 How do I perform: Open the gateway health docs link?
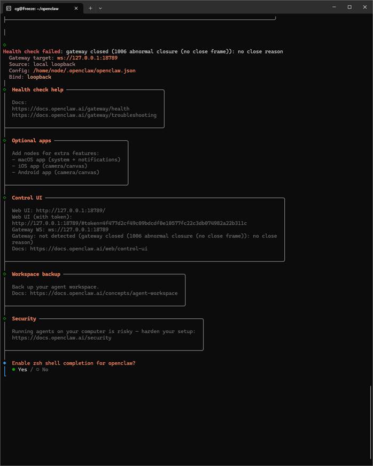tap(71, 109)
